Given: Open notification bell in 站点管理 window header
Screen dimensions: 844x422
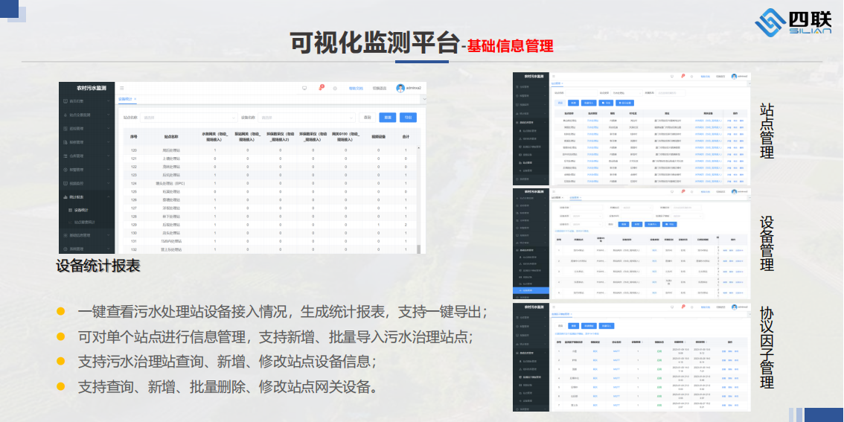Looking at the screenshot, I should 682,76.
